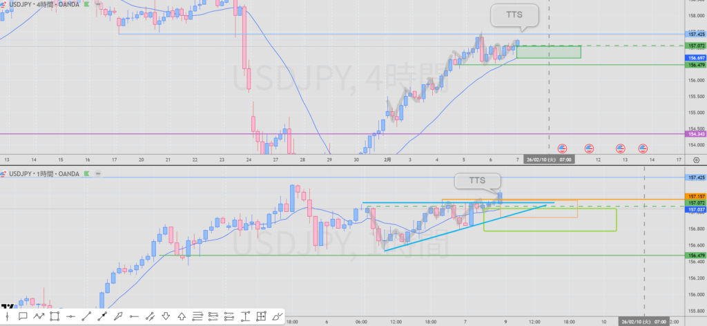Select the up arrow marker tool
707x326 pixels.
182,316
